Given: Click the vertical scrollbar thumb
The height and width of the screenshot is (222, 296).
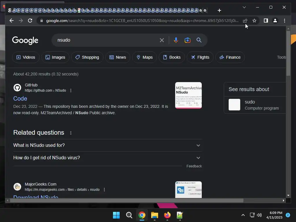Looking at the screenshot, I should coord(288,53).
